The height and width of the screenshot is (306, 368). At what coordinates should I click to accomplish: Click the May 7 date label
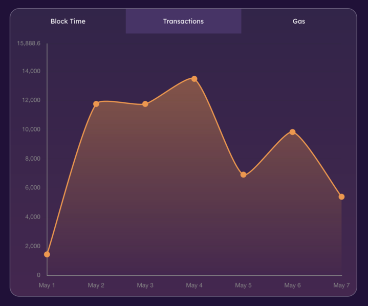coord(341,286)
